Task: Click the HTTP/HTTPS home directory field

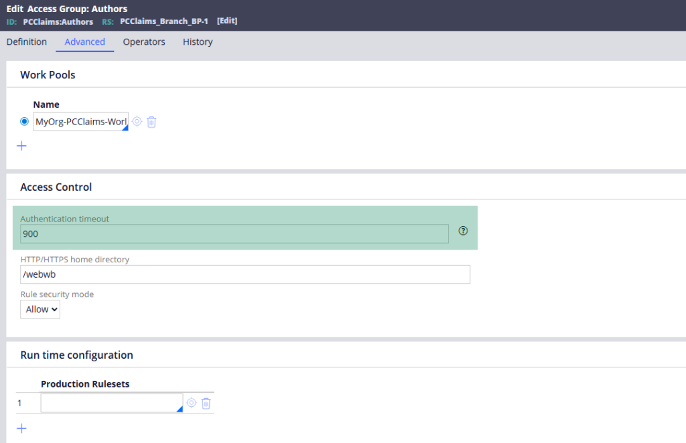Action: coord(245,274)
